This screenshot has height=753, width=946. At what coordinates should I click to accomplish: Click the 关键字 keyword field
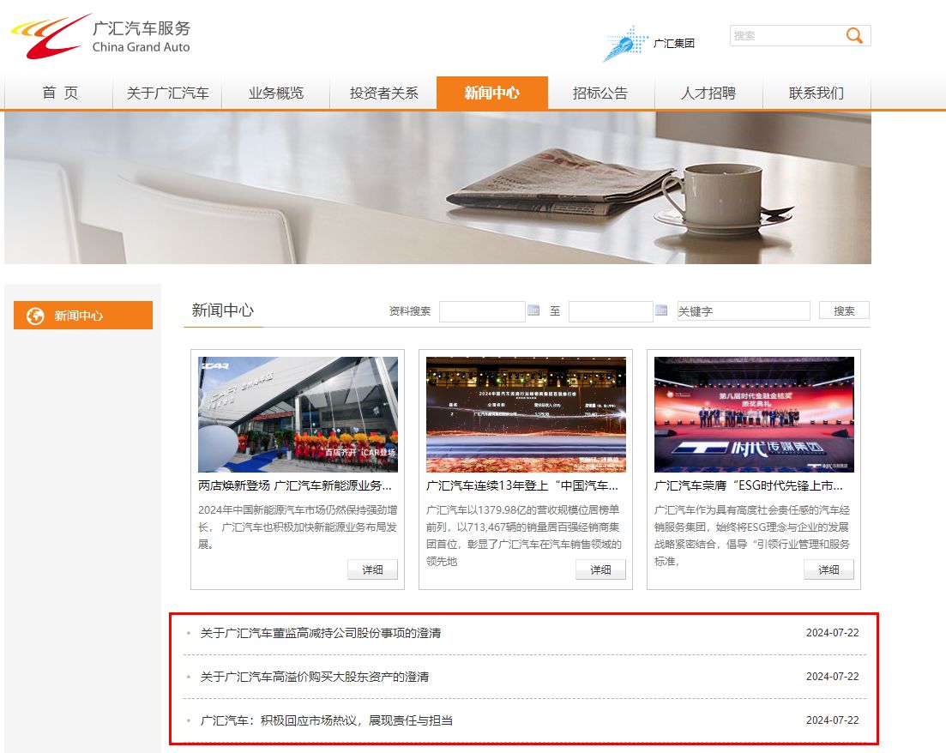(x=744, y=311)
